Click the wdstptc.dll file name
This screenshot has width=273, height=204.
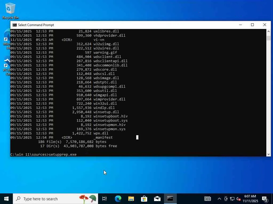click(x=105, y=82)
